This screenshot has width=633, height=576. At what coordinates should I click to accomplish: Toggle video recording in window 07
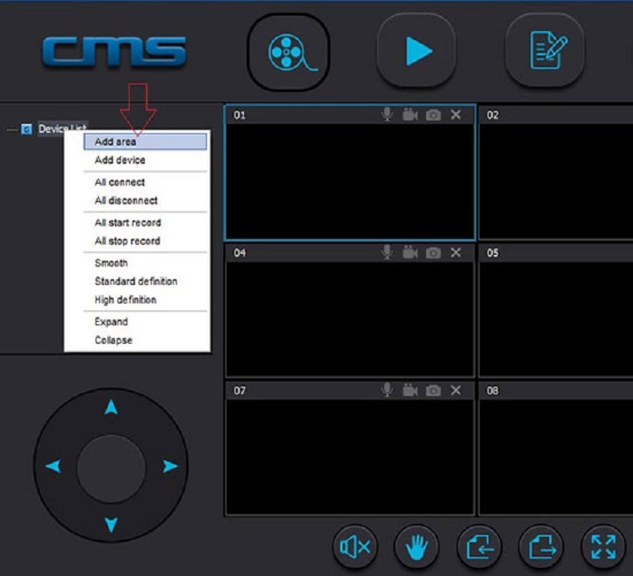pyautogui.click(x=410, y=390)
